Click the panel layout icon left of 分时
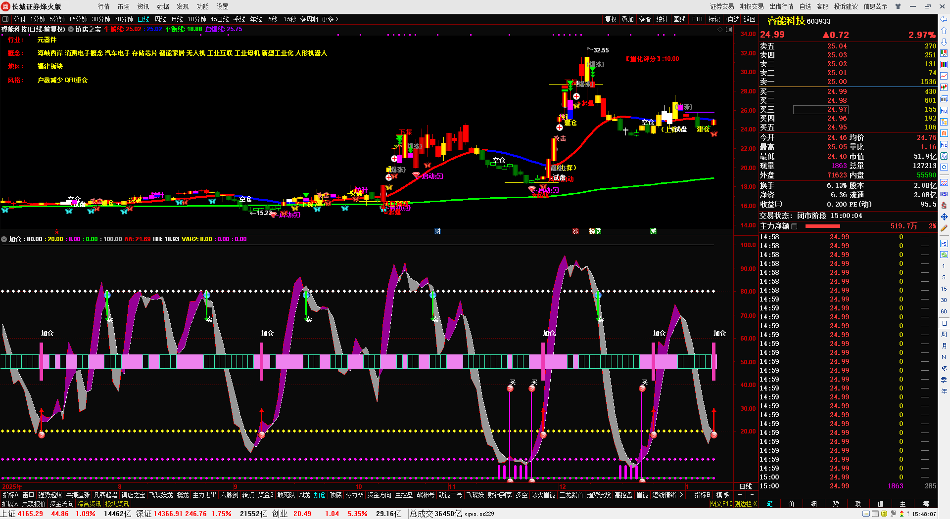The image size is (950, 519). [x=5, y=19]
